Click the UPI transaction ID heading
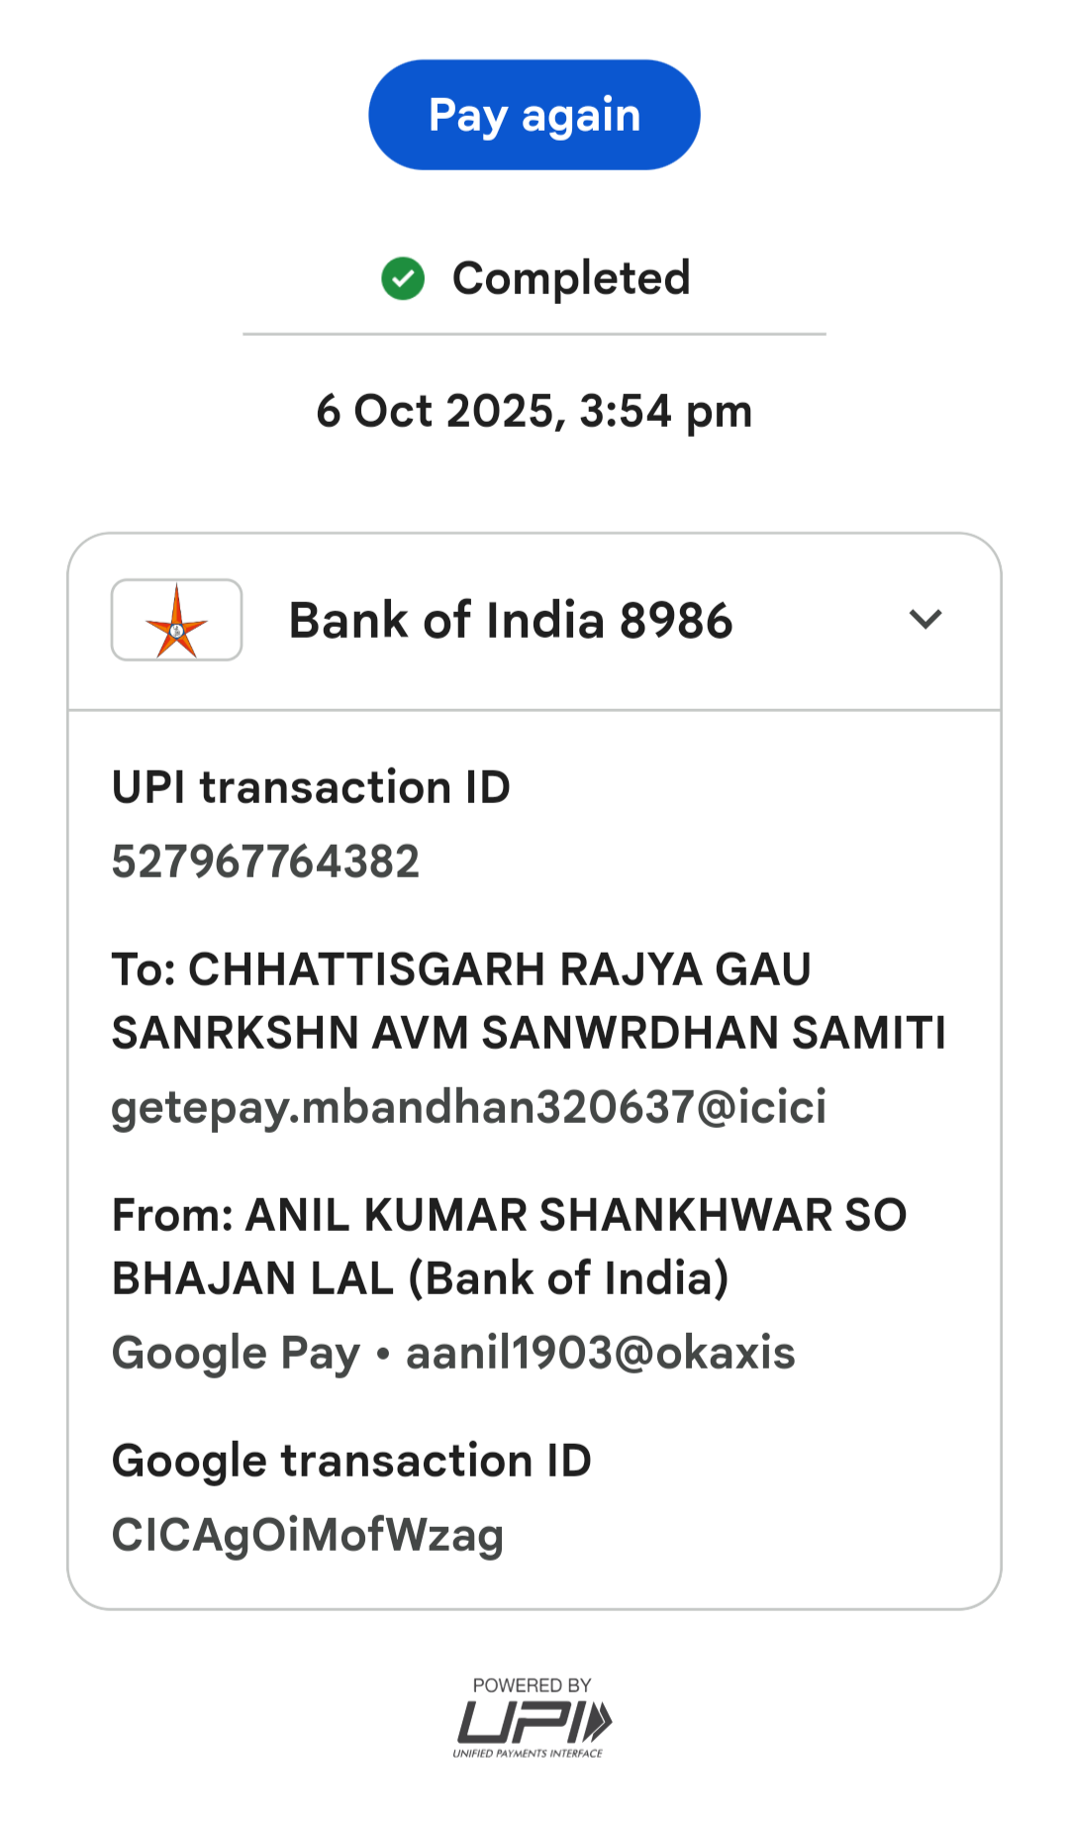 (x=311, y=787)
